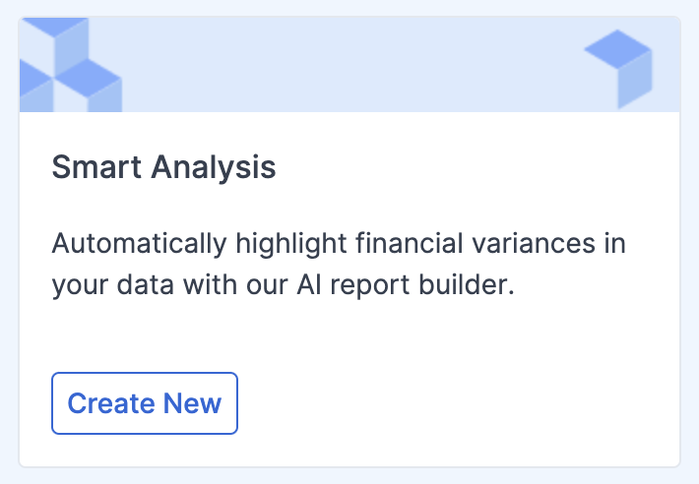Viewport: 699px width, 484px height.
Task: Click the dark triangle at banner's left edge
Action: [33, 78]
